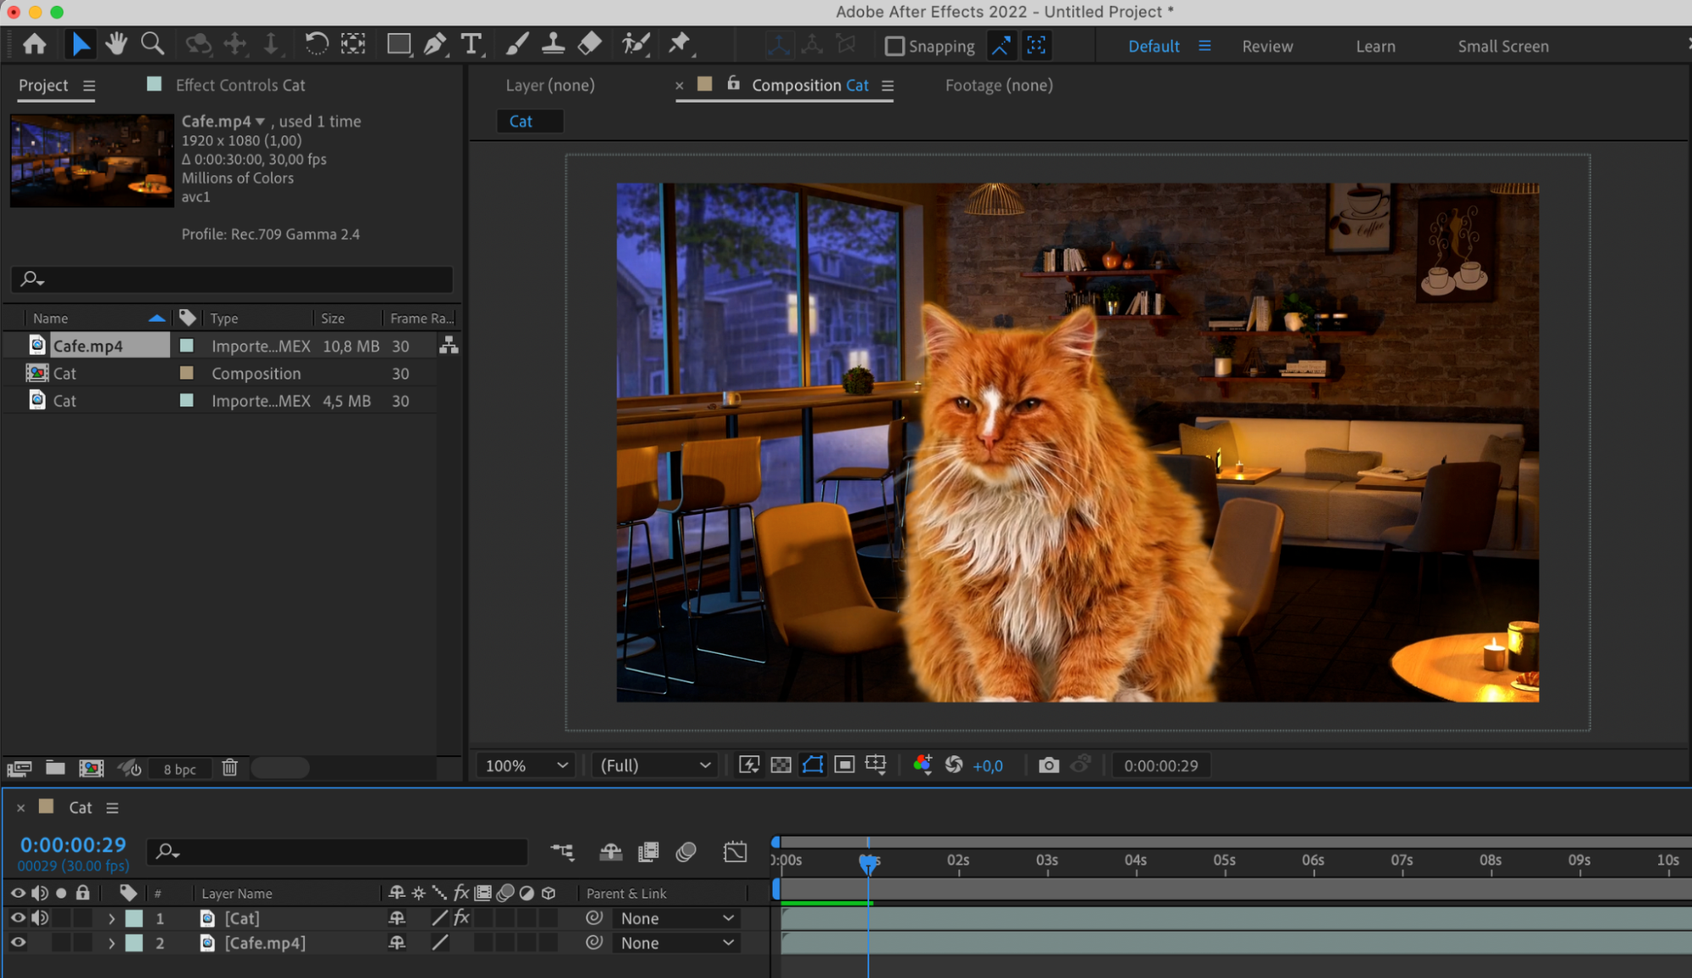Select the Brush tool
Viewport: 1692px width, 978px height.
(516, 44)
